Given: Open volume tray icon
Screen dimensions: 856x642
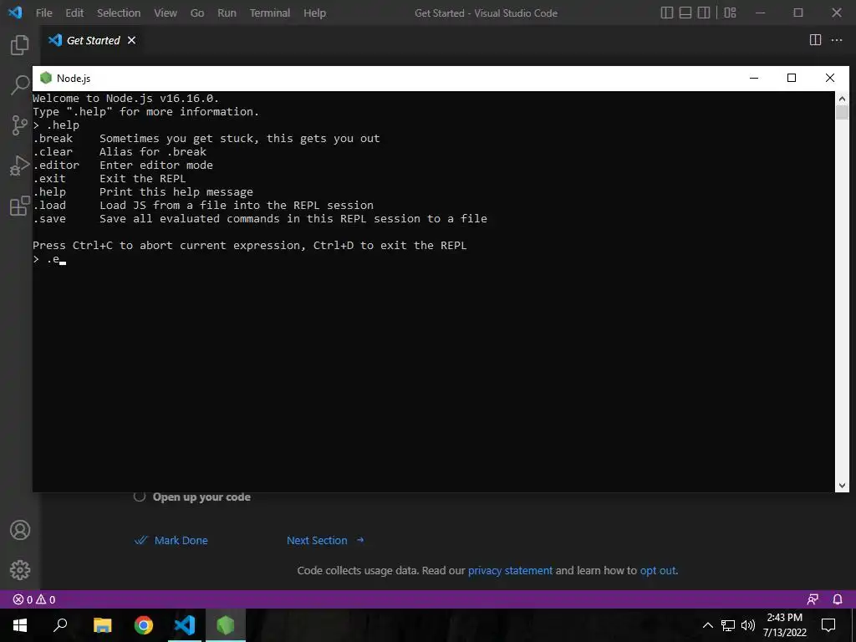Looking at the screenshot, I should (748, 625).
